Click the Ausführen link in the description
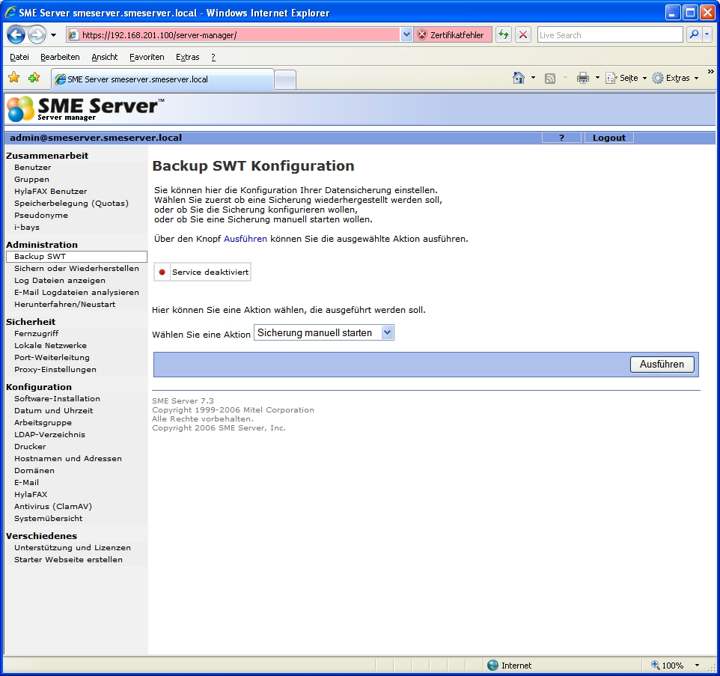This screenshot has height=676, width=720. coord(245,239)
